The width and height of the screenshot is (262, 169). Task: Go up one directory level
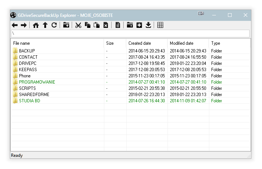click(45, 25)
